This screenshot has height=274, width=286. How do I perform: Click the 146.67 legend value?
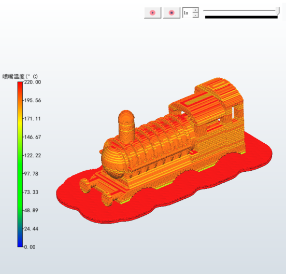click(33, 137)
